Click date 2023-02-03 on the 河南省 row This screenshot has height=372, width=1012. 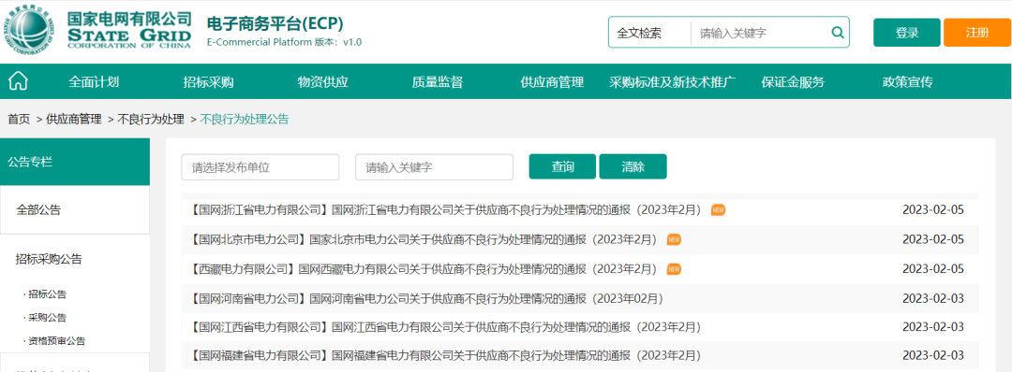pos(933,299)
